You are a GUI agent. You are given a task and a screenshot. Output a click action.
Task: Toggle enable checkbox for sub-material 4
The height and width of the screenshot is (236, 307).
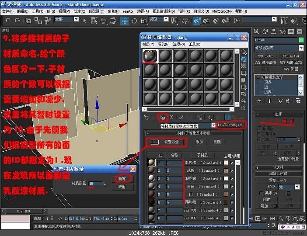232,187
